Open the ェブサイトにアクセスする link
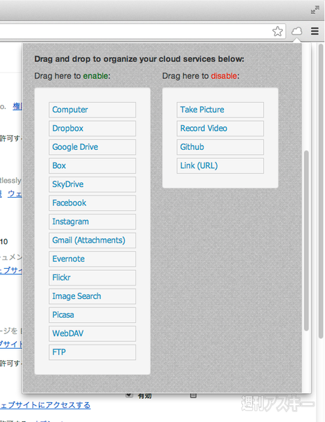This screenshot has height=422, width=325. 45,405
